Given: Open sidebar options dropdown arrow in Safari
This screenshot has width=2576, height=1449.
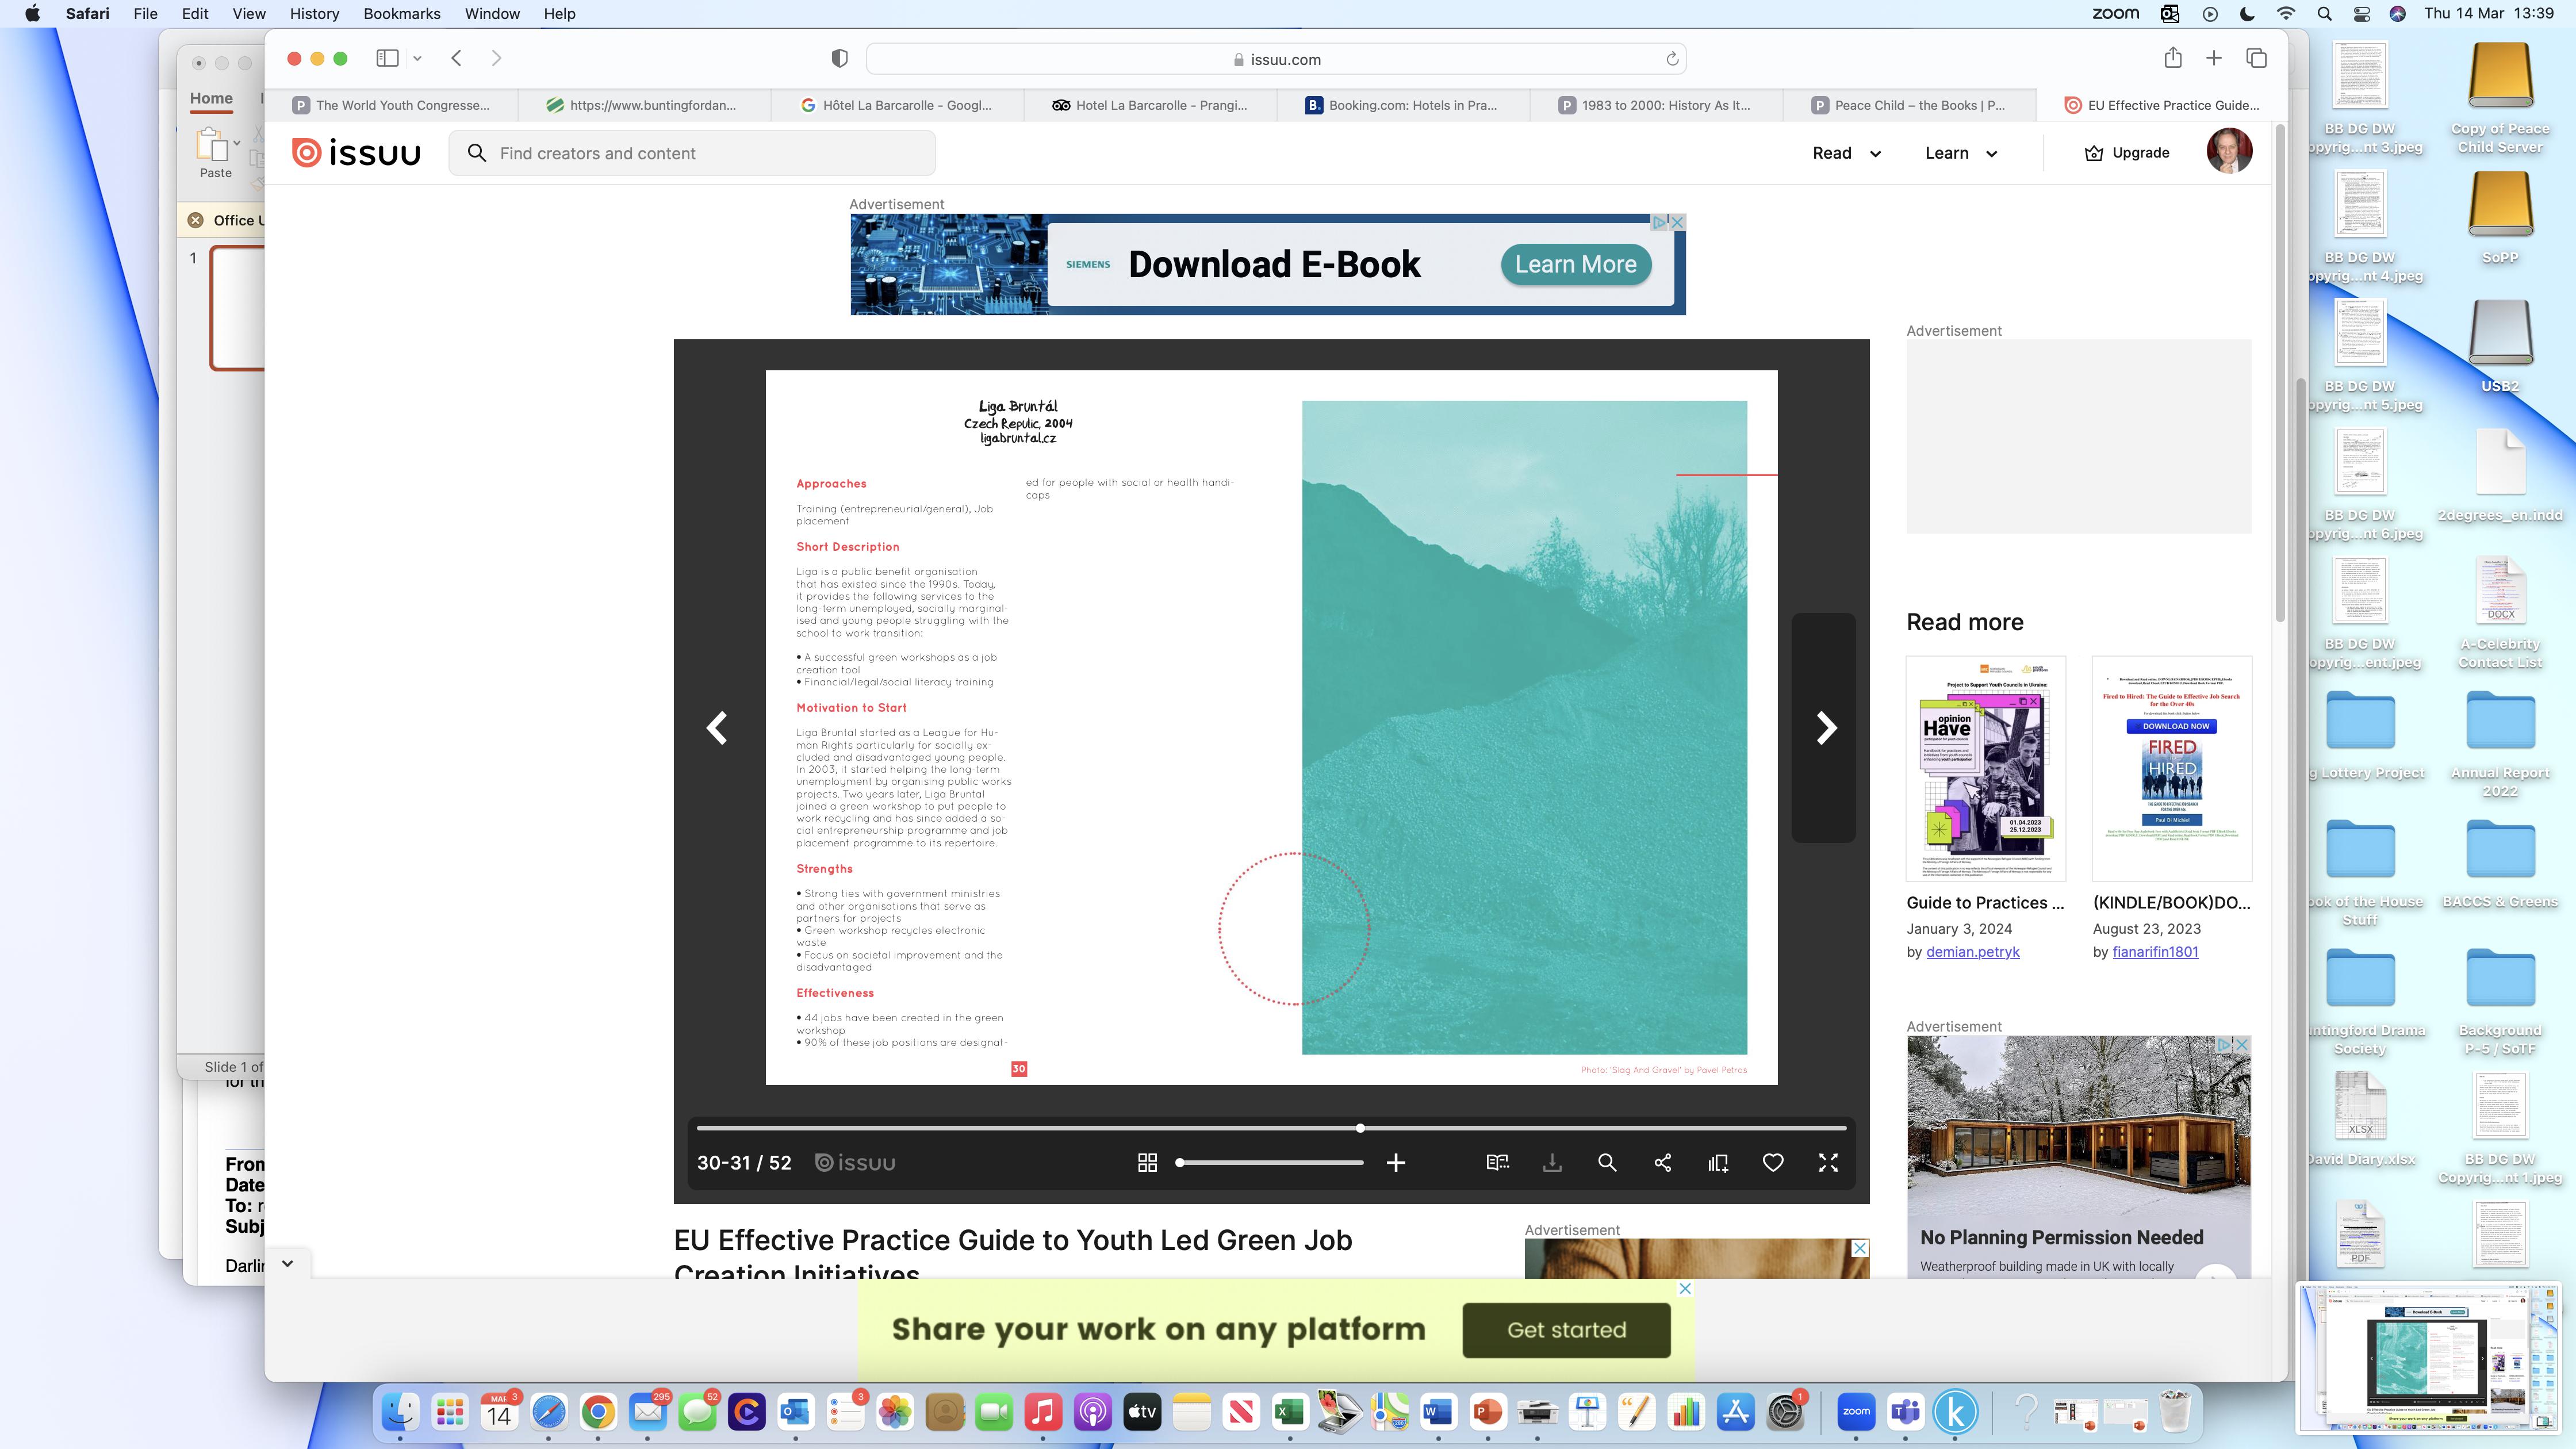Looking at the screenshot, I should pyautogui.click(x=417, y=58).
